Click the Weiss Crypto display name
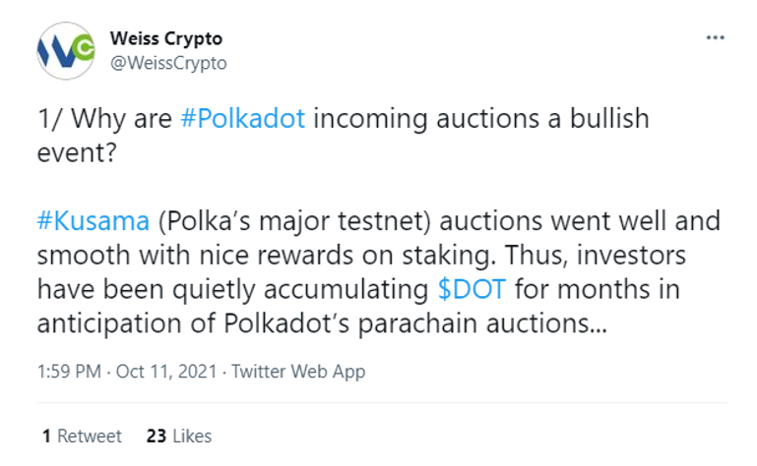This screenshot has height=466, width=757. (x=166, y=38)
